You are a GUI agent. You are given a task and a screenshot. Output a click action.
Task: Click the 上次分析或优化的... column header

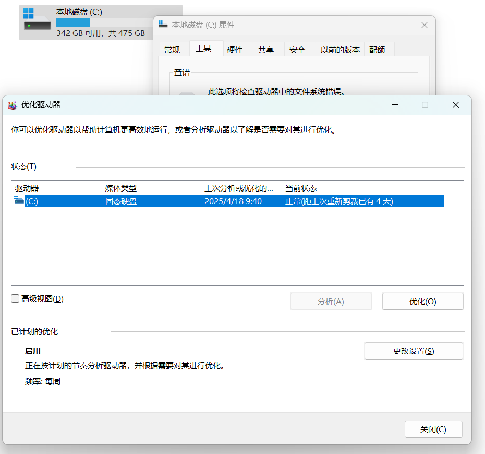point(241,188)
